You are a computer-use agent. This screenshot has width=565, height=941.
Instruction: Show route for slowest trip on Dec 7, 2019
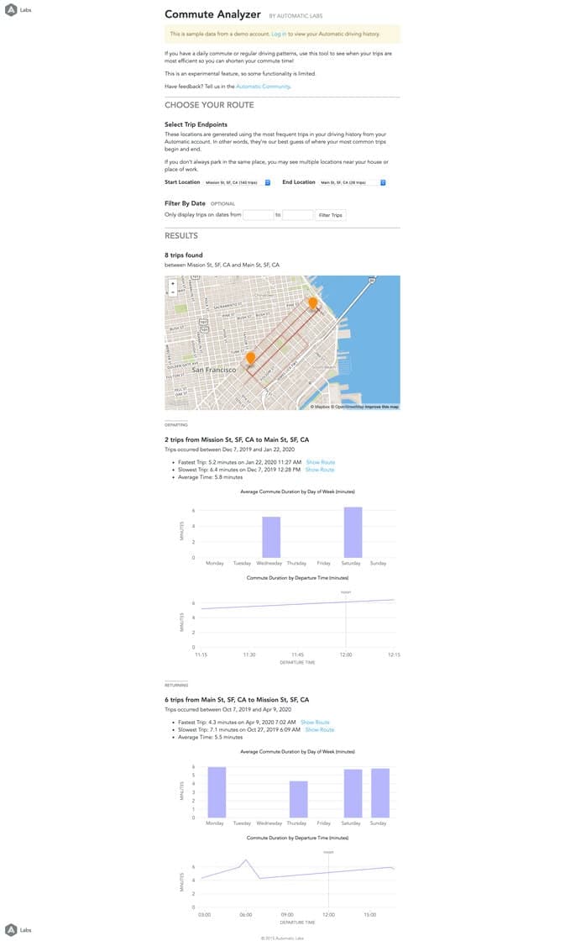pos(320,470)
